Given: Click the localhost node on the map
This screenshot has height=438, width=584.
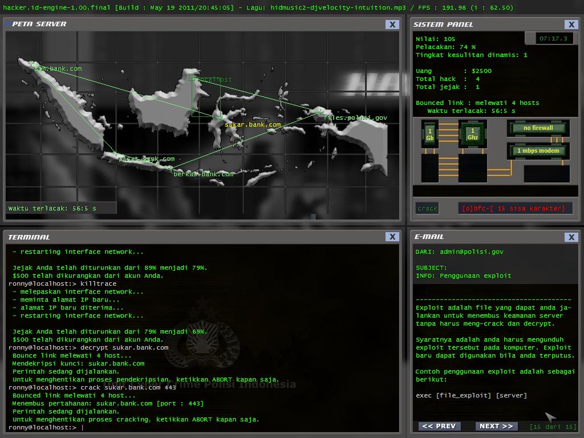Looking at the screenshot, I should tap(210, 80).
